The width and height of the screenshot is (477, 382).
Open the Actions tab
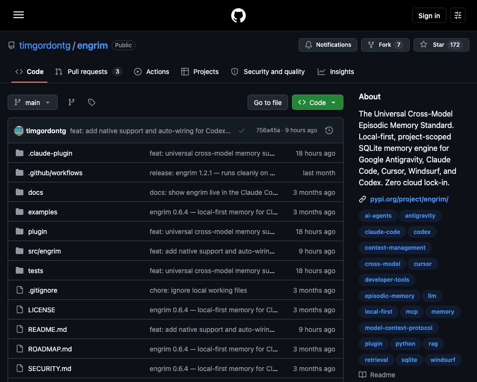coord(152,72)
